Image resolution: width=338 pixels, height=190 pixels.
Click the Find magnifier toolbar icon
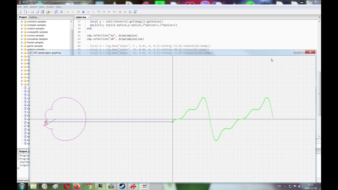coord(56,12)
